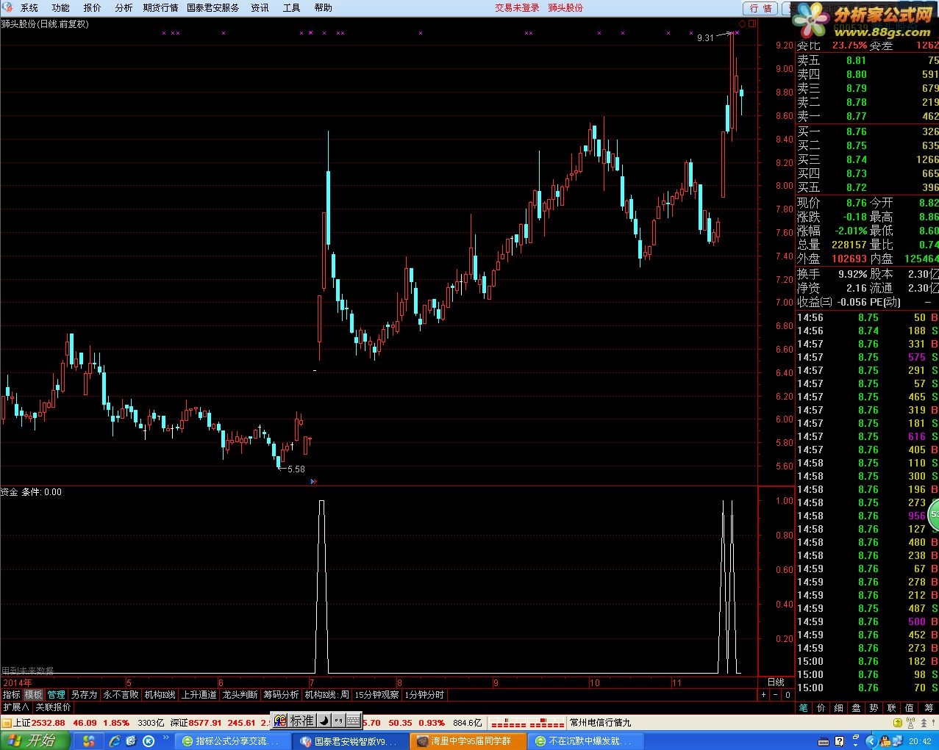Expand the 扩展 panel tab

coord(15,707)
